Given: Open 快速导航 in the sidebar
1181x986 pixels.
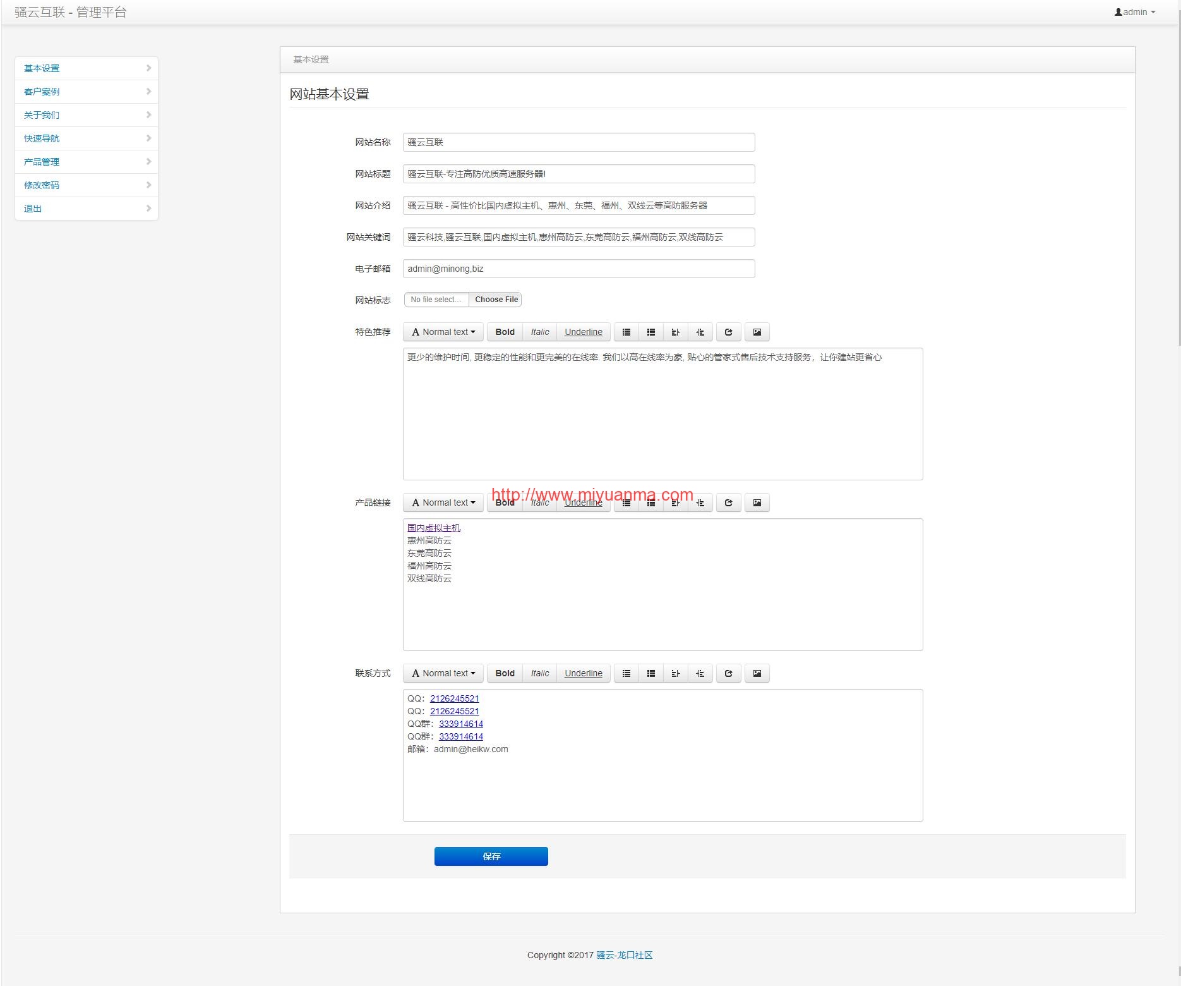Looking at the screenshot, I should [x=87, y=138].
